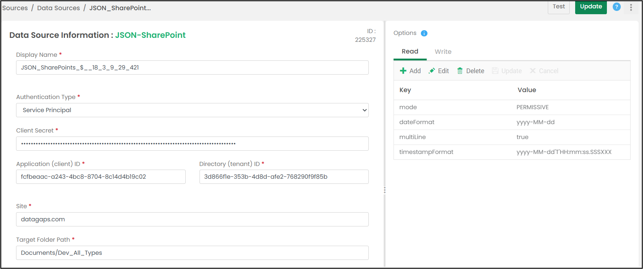Select the multiLine option row

[512, 137]
